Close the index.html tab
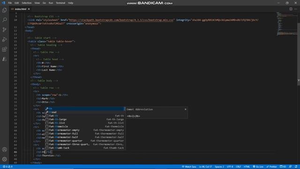The image size is (300, 169). [29, 9]
